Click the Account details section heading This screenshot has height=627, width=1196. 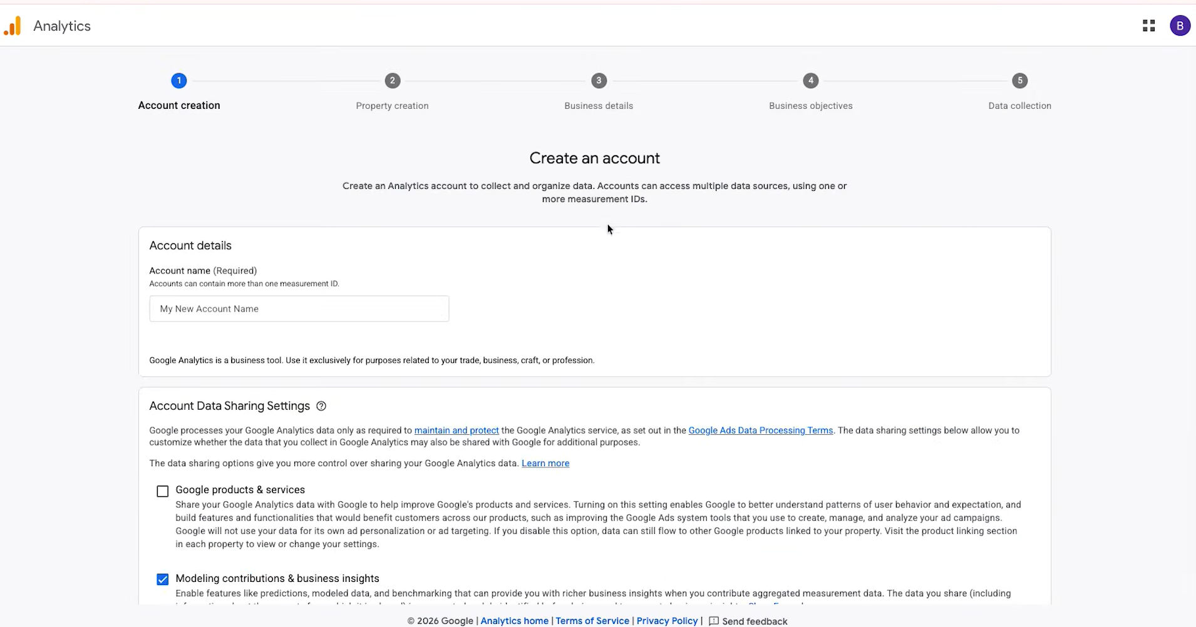pyautogui.click(x=190, y=246)
